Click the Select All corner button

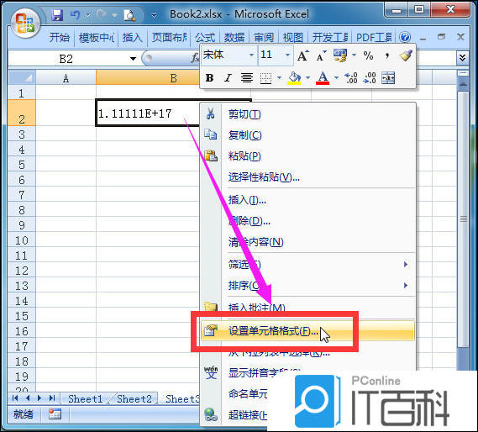coord(22,78)
